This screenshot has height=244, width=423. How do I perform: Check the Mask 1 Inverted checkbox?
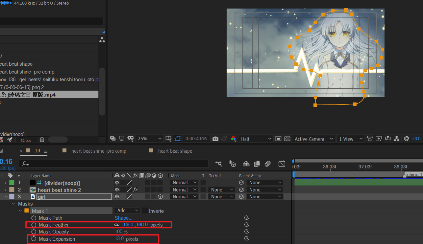(145, 211)
